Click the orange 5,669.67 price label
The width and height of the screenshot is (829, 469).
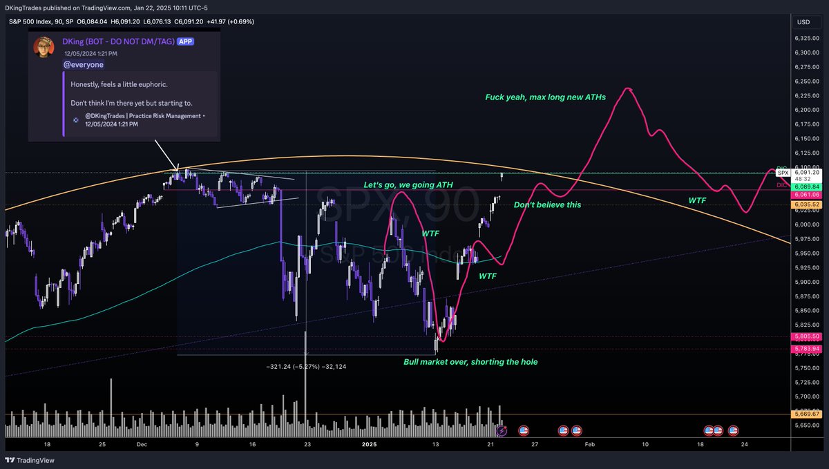[x=806, y=414]
